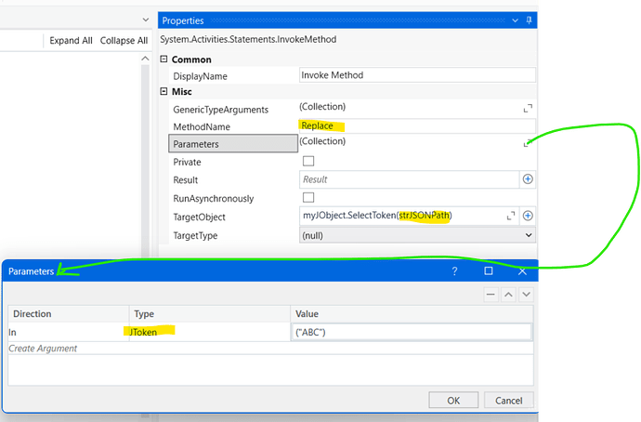This screenshot has height=422, width=641.
Task: Open help in Parameters dialog
Action: pos(454,271)
